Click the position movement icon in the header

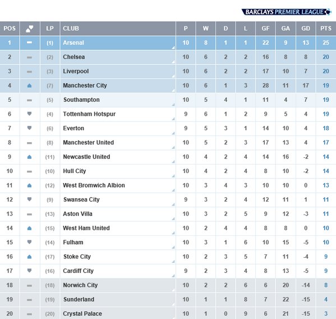pos(30,28)
